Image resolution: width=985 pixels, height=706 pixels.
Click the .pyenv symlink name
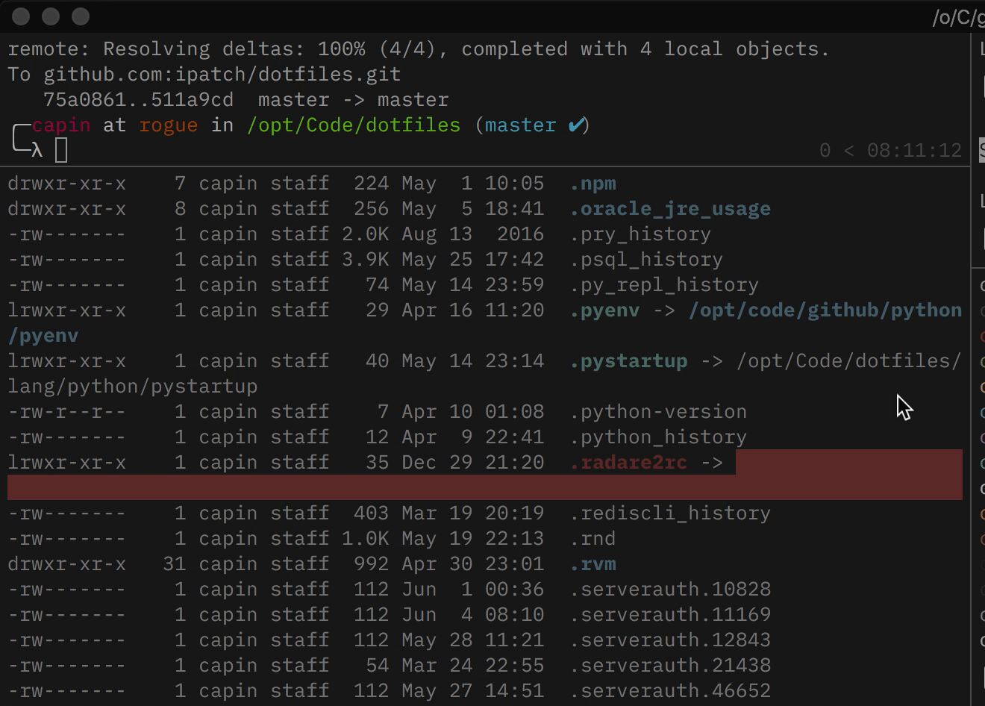(605, 310)
